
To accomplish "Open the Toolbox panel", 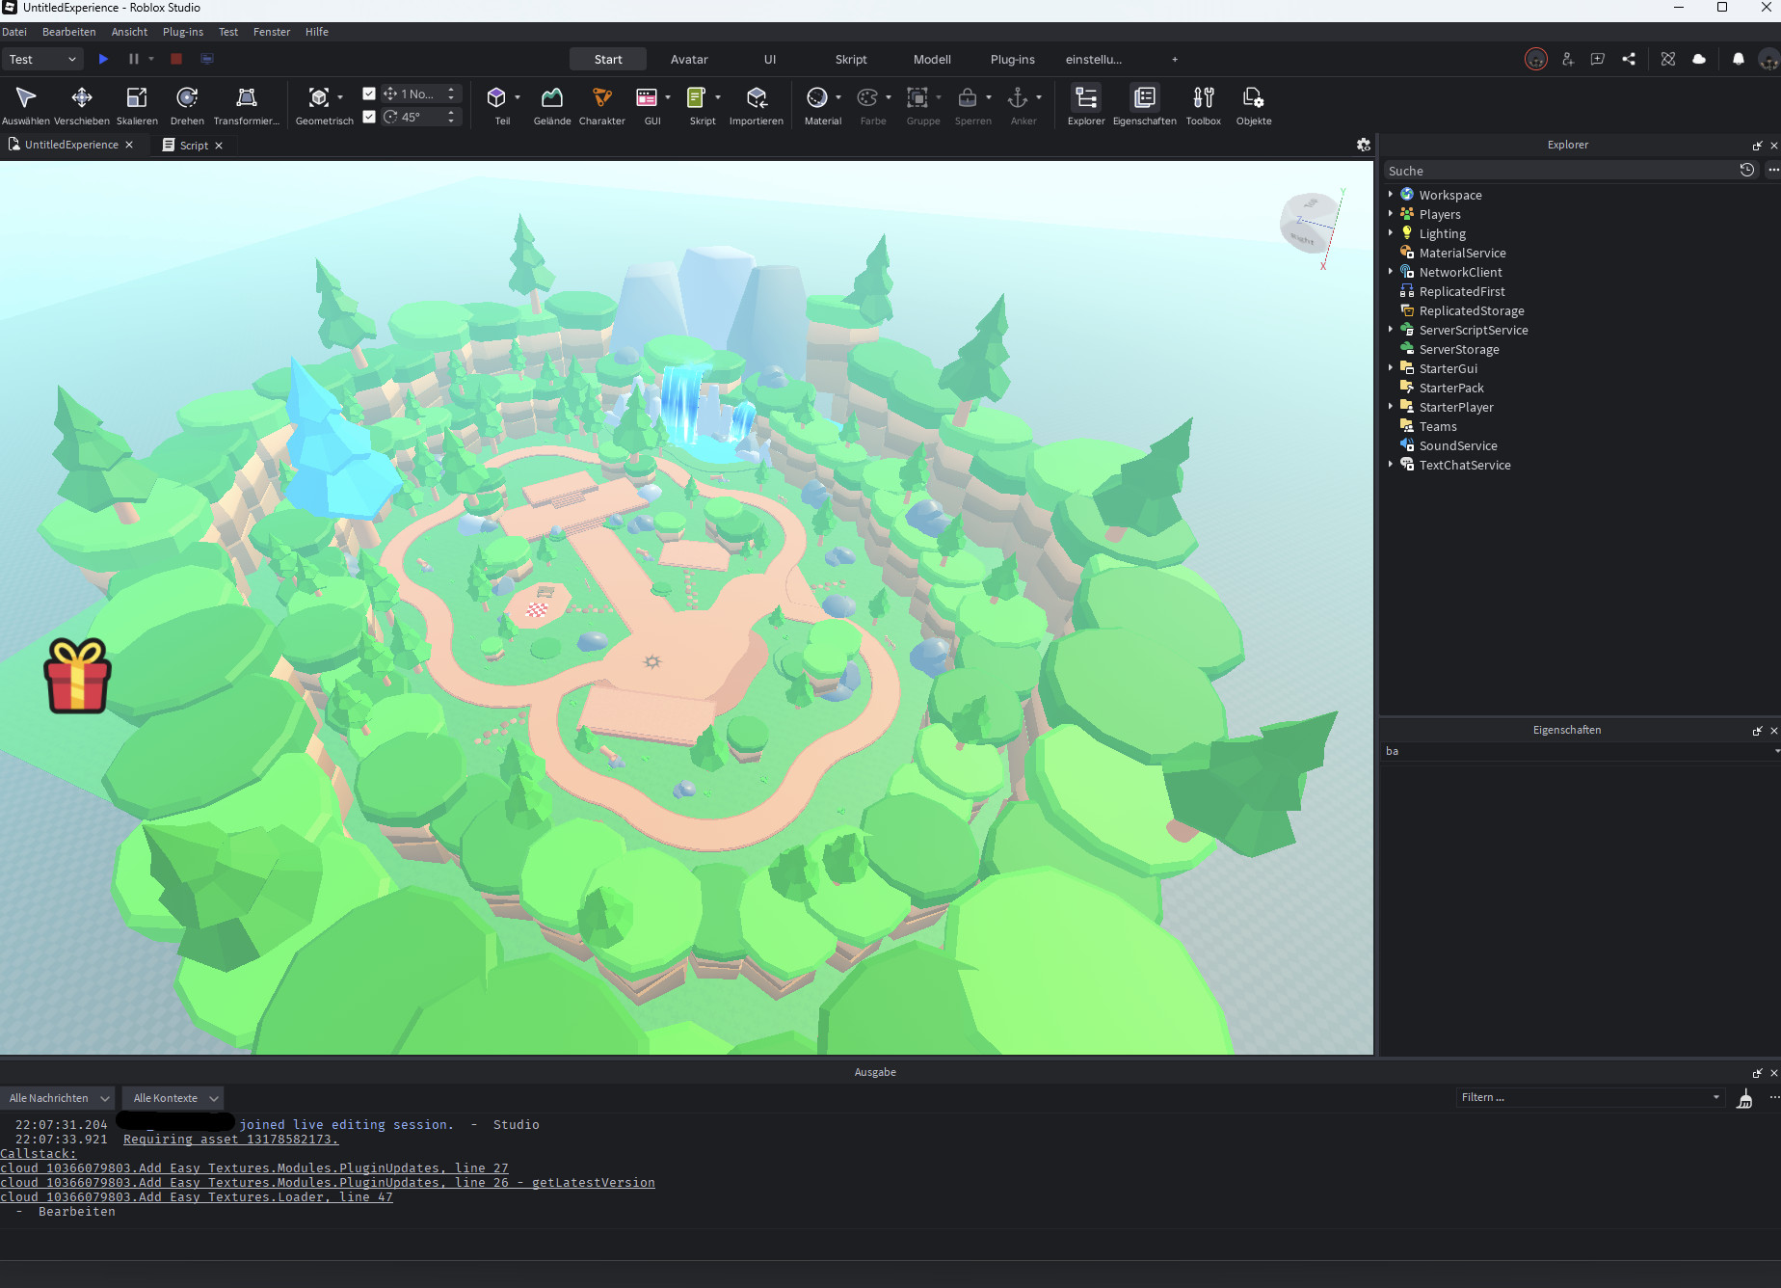I will [1203, 104].
